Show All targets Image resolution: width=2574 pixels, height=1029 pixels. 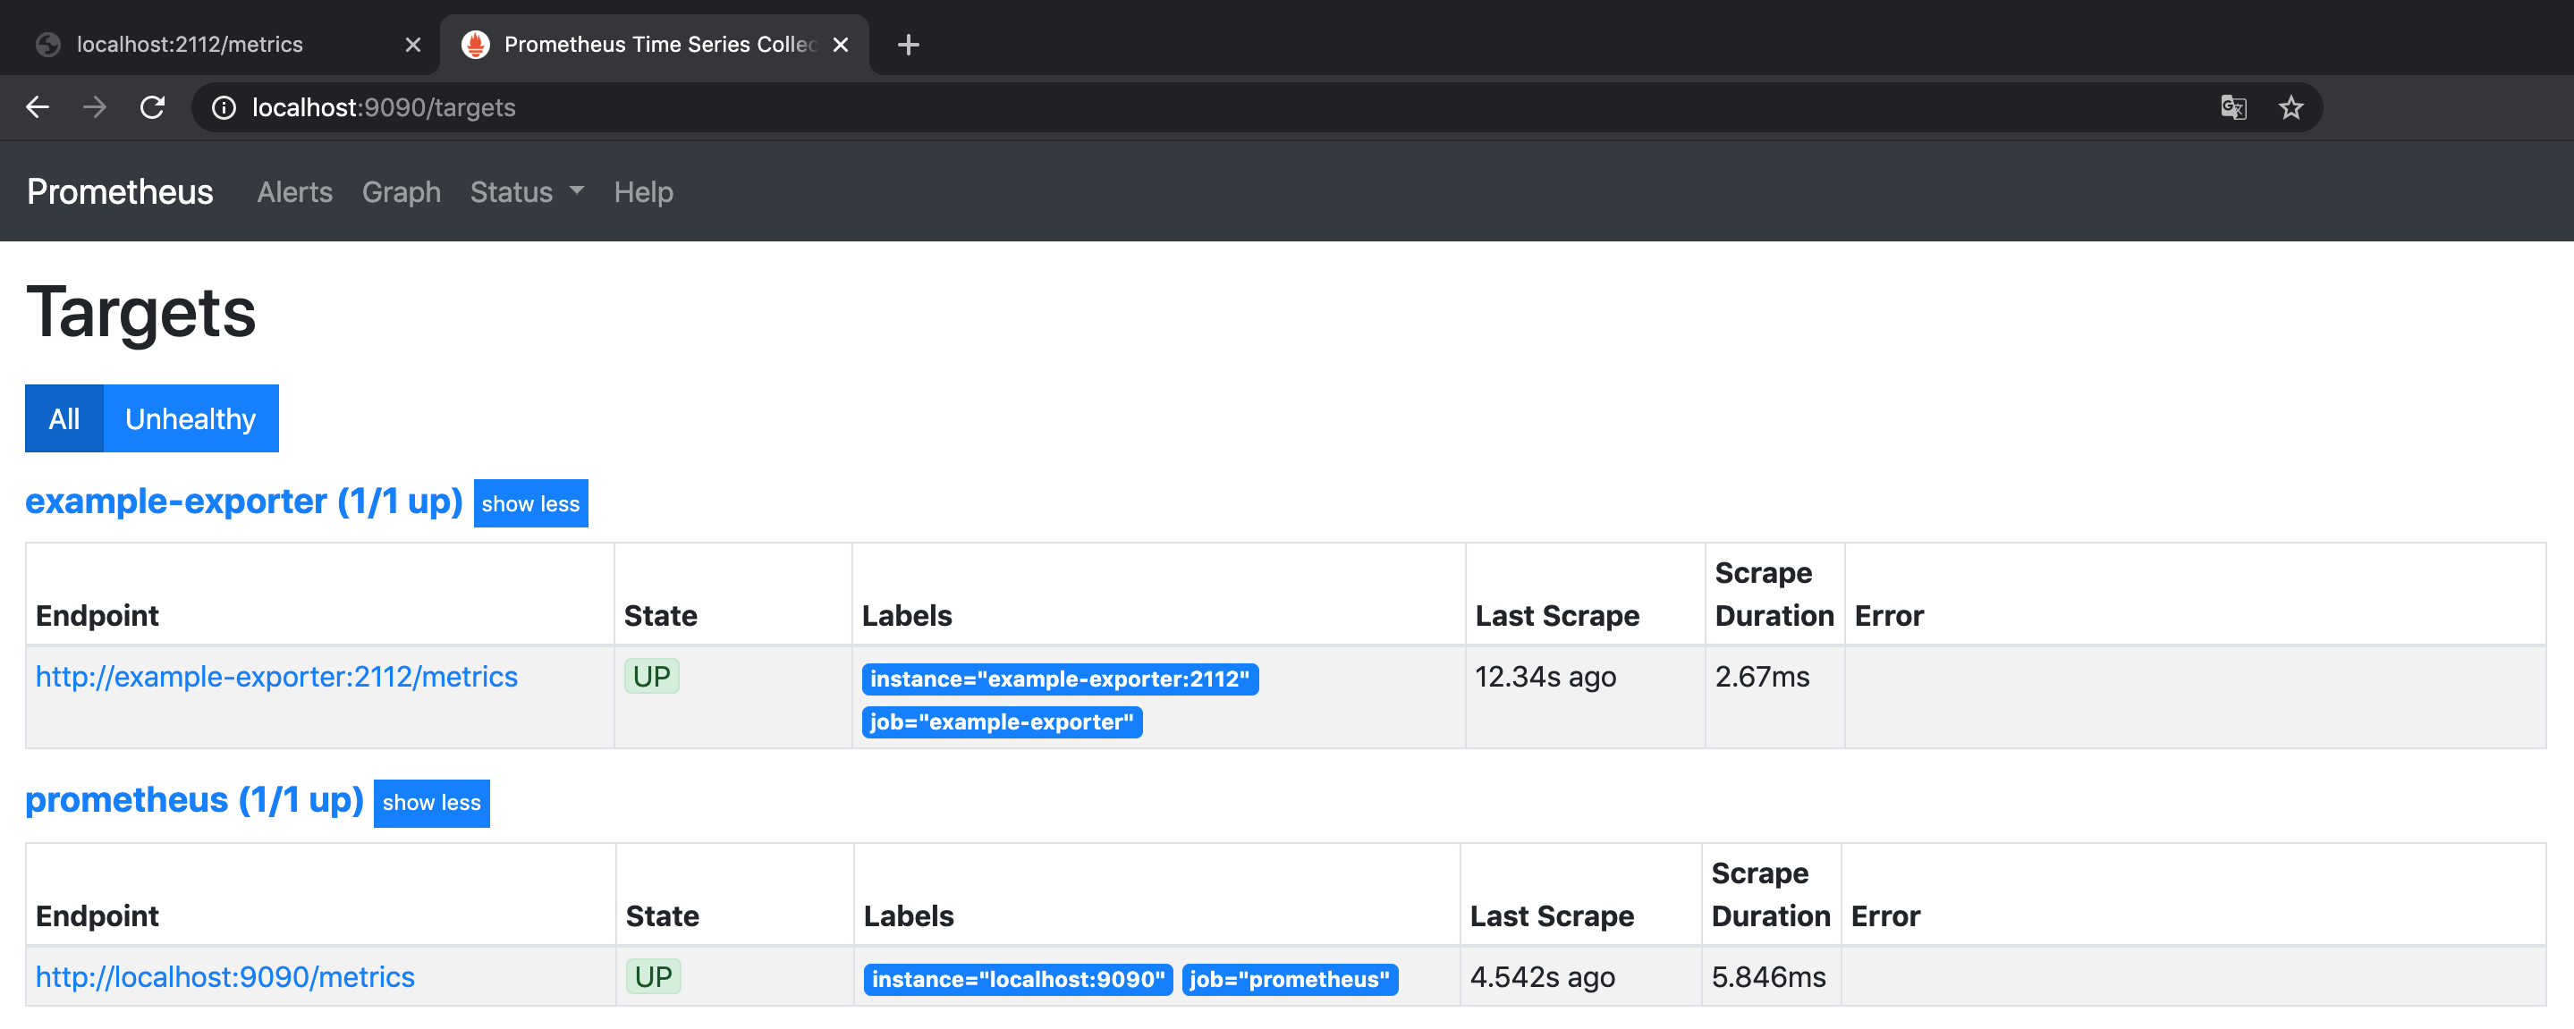[64, 418]
